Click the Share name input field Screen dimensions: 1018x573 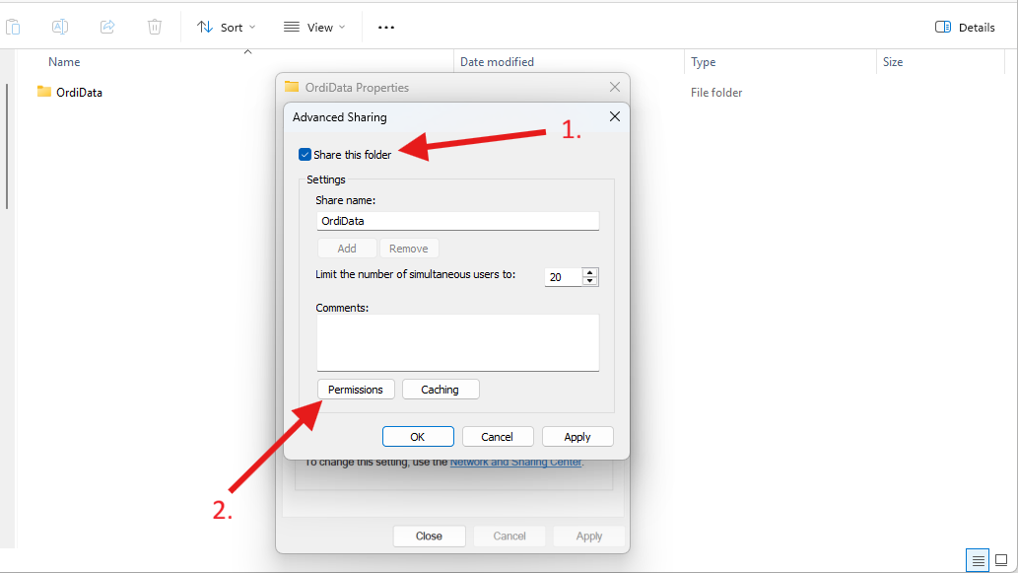(x=457, y=221)
